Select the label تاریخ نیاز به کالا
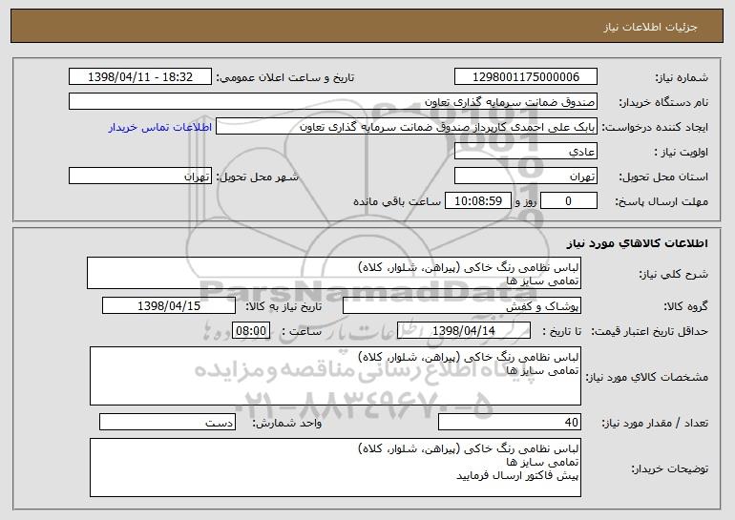 (284, 306)
